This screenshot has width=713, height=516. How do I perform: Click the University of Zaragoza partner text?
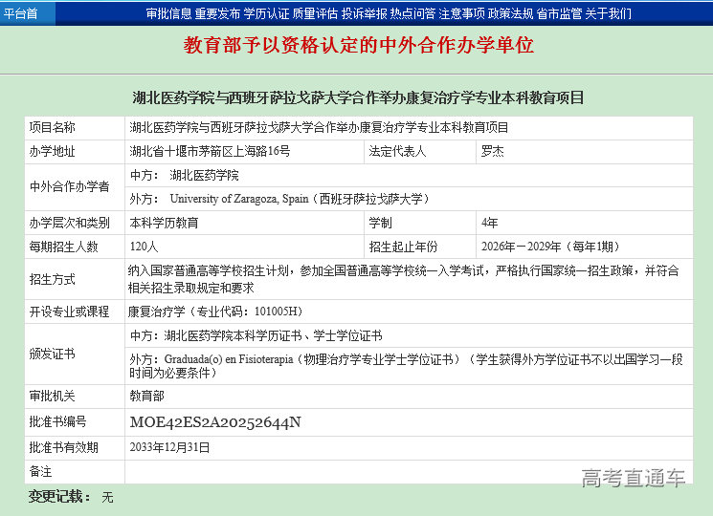point(299,199)
